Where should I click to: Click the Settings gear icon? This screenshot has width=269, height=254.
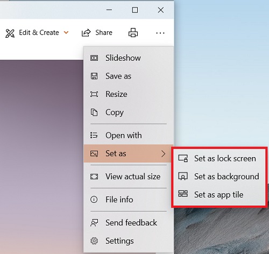click(x=94, y=241)
